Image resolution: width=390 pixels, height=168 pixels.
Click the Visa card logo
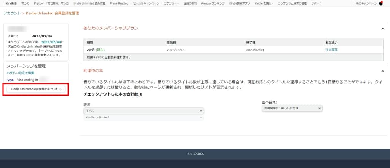coord(10,80)
